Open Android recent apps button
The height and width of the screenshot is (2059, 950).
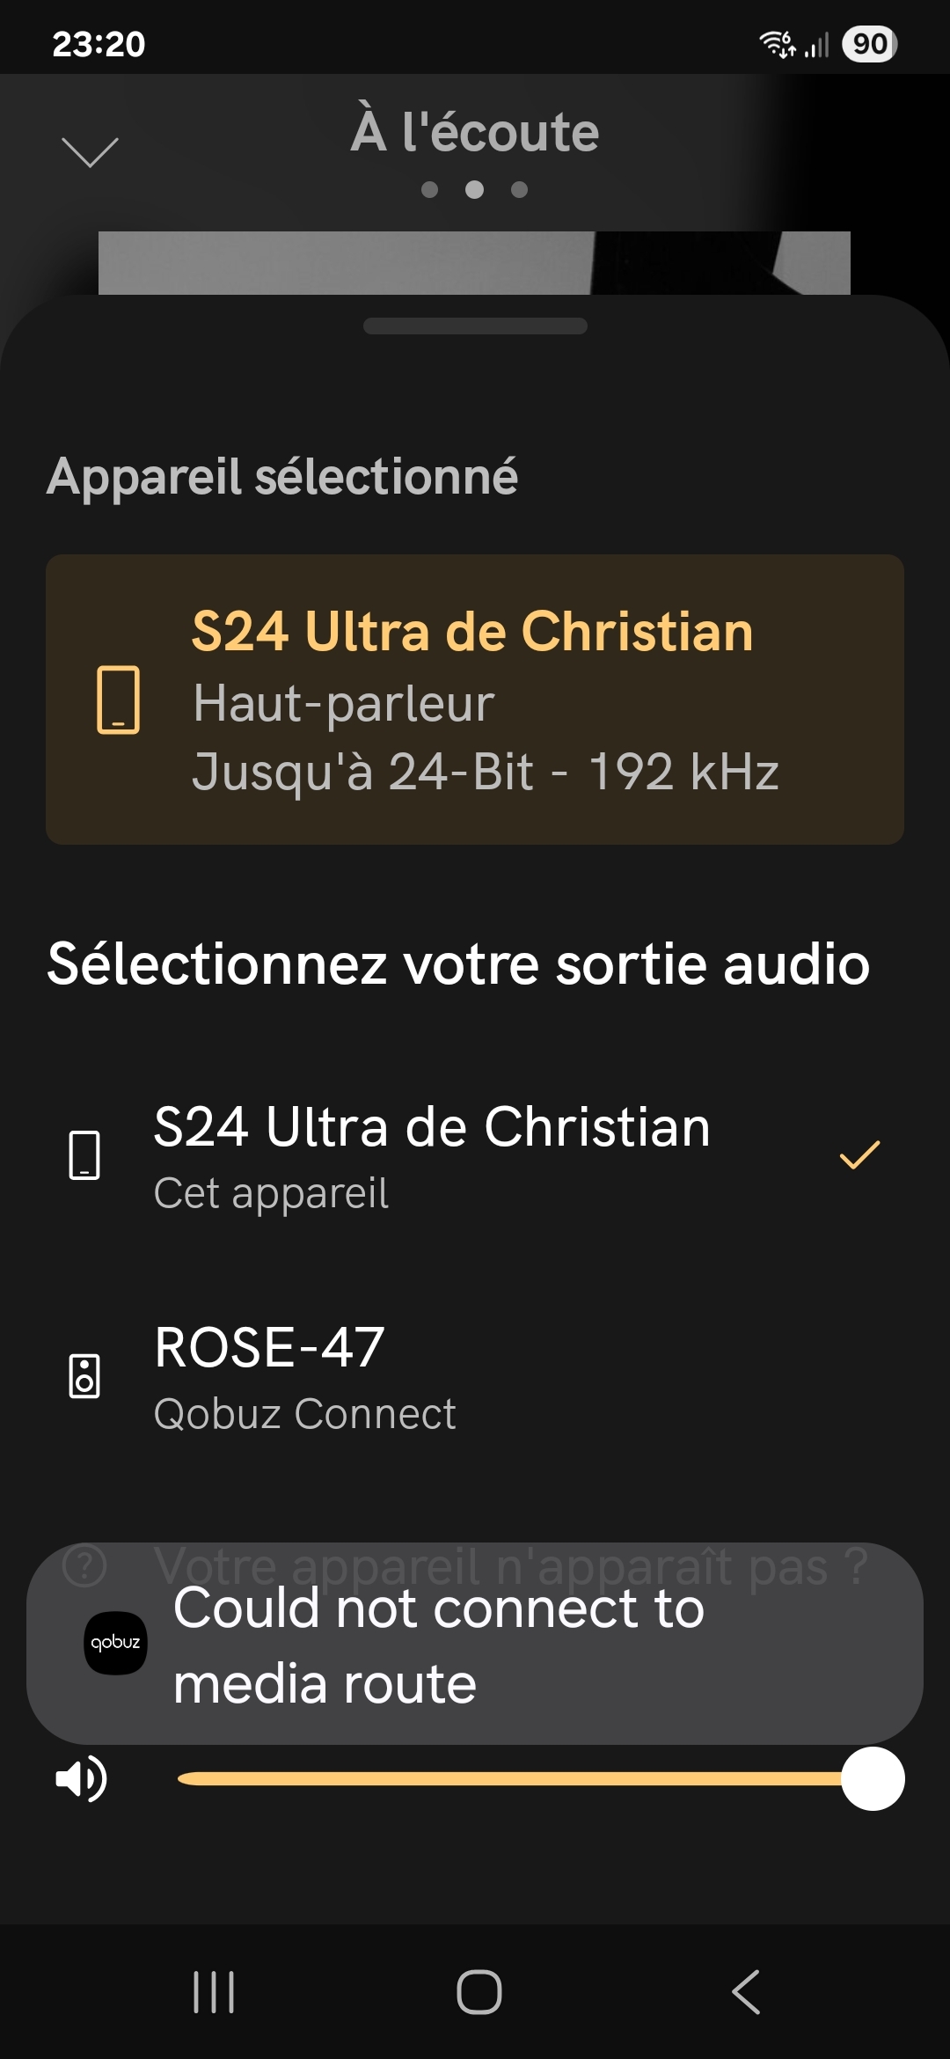(214, 1992)
